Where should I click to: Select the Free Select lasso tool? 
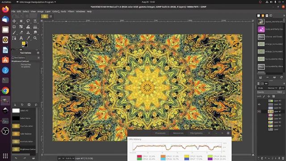click(x=28, y=21)
